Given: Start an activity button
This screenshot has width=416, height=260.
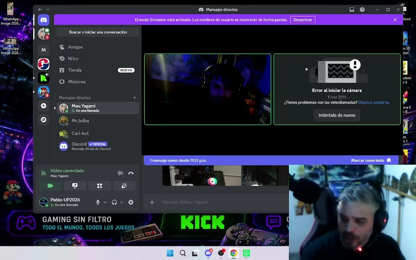Looking at the screenshot, I should coord(100,186).
